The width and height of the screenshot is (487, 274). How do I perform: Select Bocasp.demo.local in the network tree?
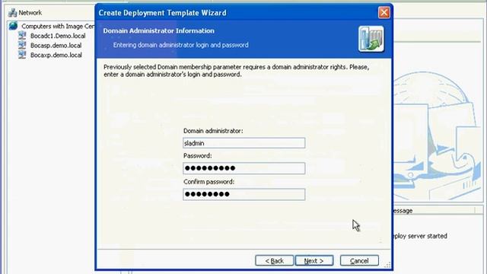coord(56,46)
